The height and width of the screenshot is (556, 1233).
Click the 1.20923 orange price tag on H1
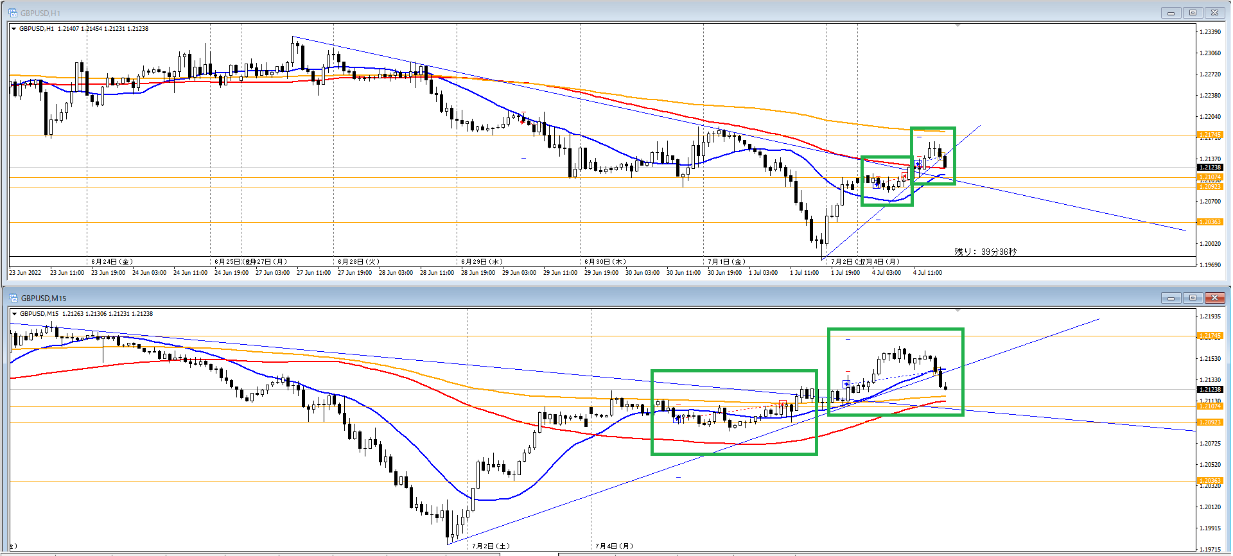pyautogui.click(x=1210, y=186)
